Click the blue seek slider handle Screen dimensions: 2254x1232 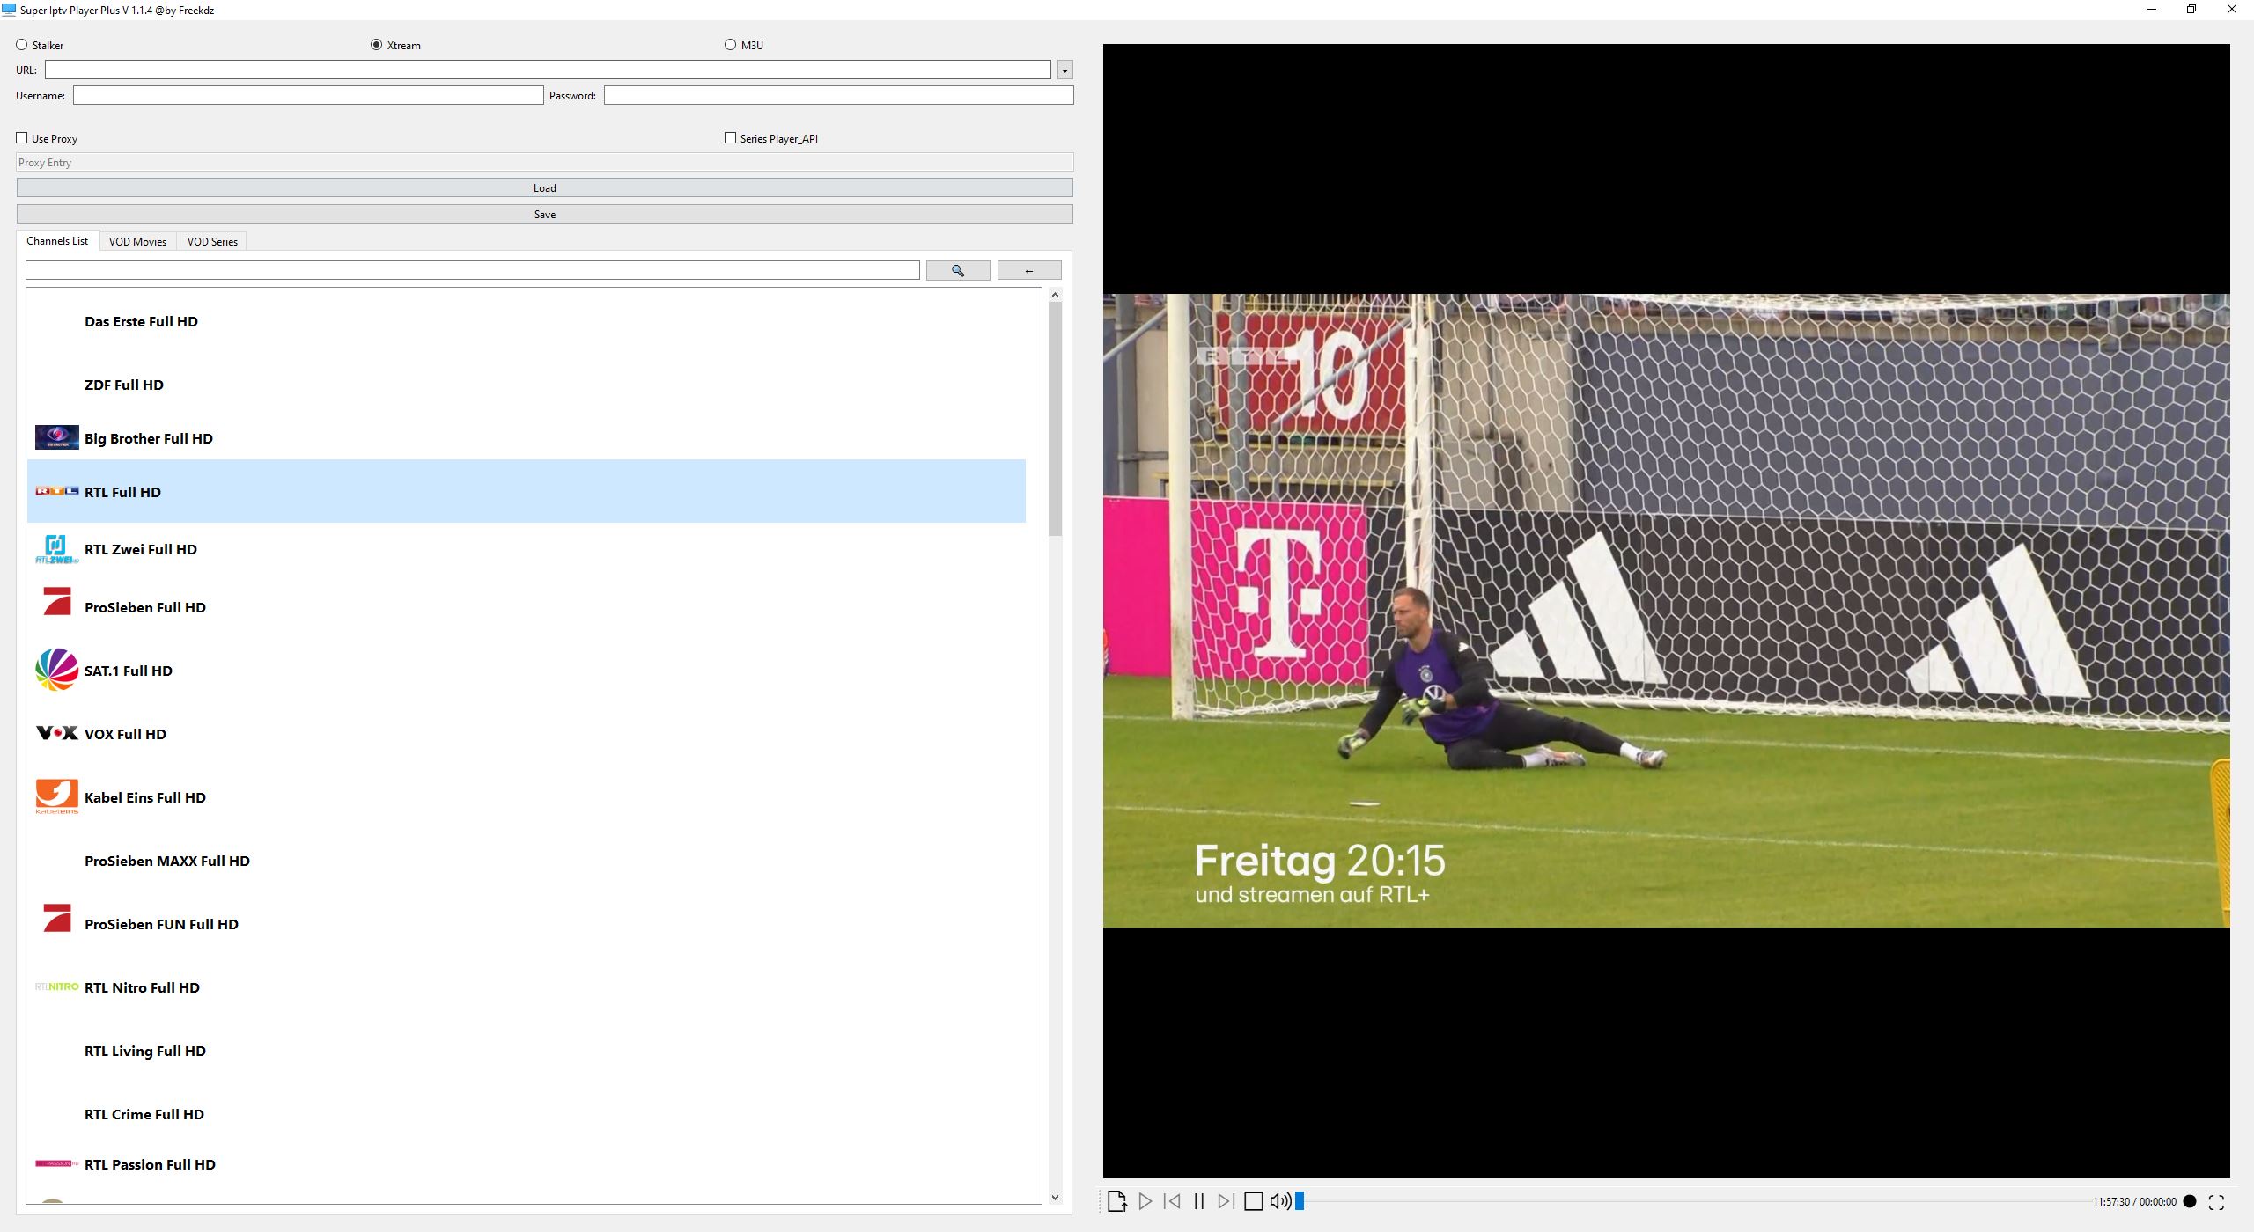(1299, 1201)
